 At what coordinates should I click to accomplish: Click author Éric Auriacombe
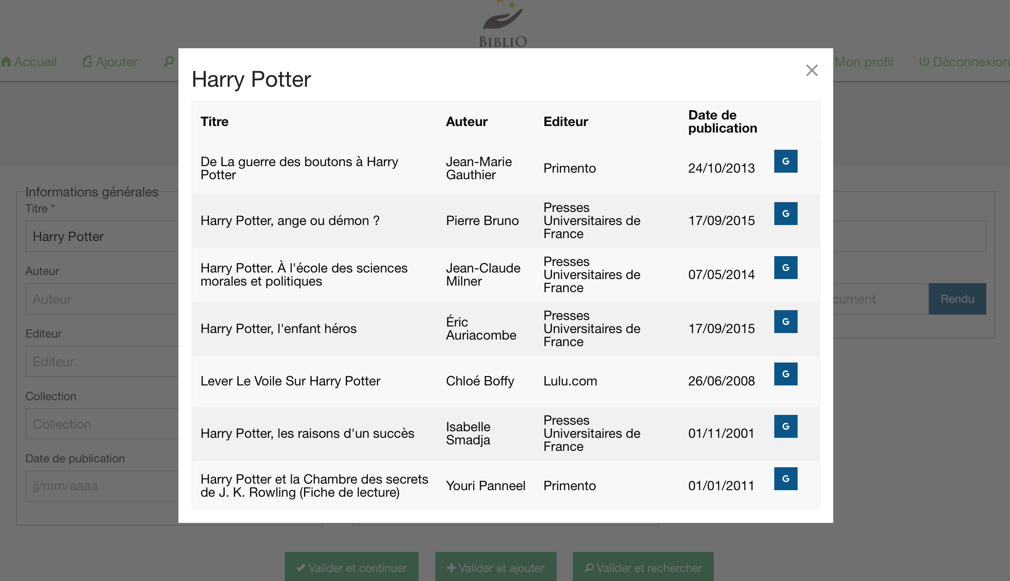(481, 329)
